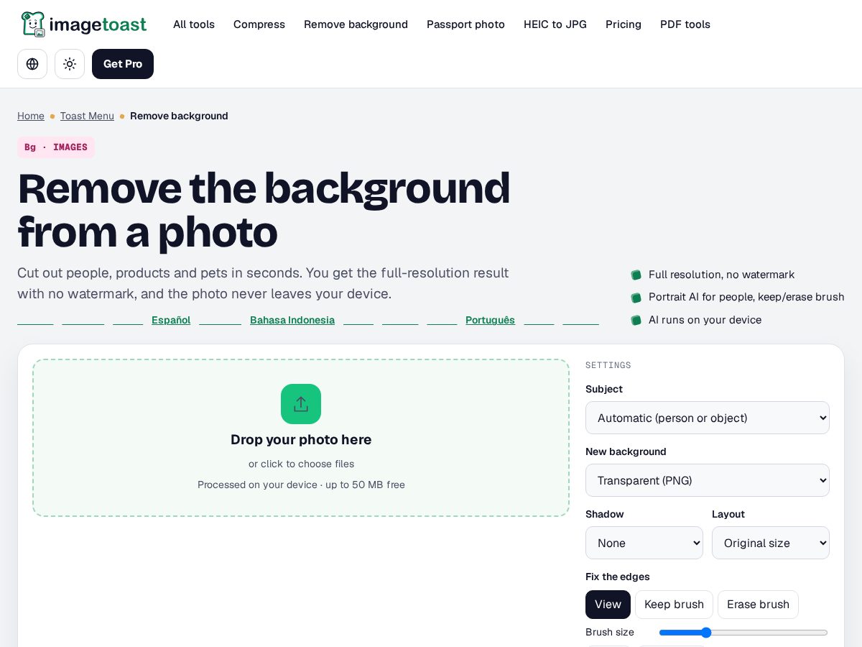
Task: Click the "Remove background" breadcrumb text
Action: tap(179, 116)
